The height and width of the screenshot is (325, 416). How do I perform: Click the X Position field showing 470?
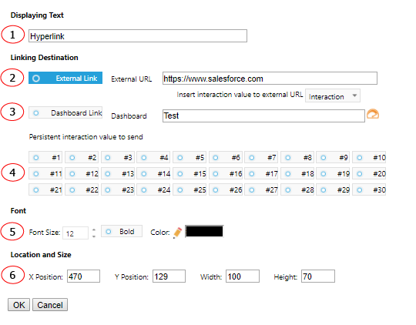click(x=83, y=276)
